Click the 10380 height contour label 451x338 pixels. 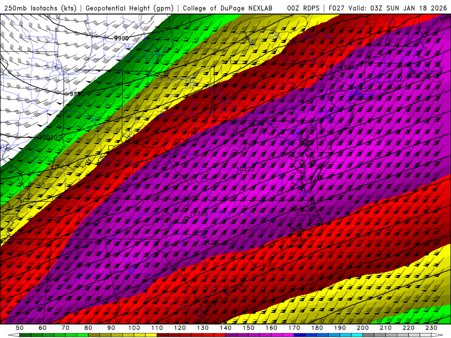[199, 214]
